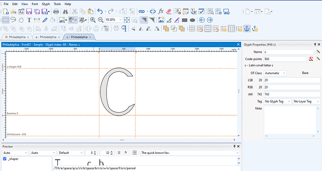Click the printer icon

tap(56, 12)
